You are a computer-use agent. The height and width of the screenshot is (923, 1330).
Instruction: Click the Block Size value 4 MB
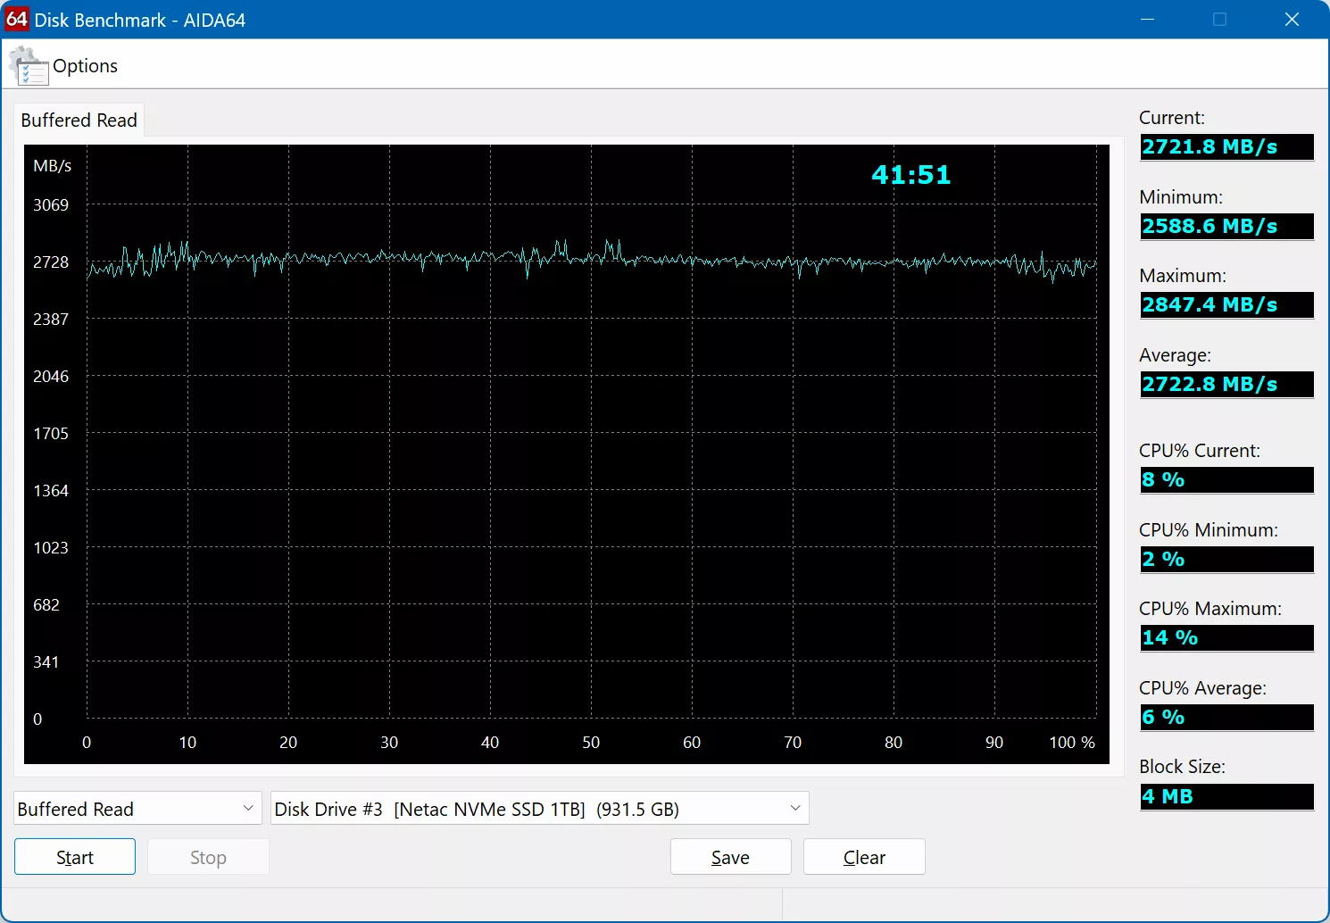tap(1226, 796)
